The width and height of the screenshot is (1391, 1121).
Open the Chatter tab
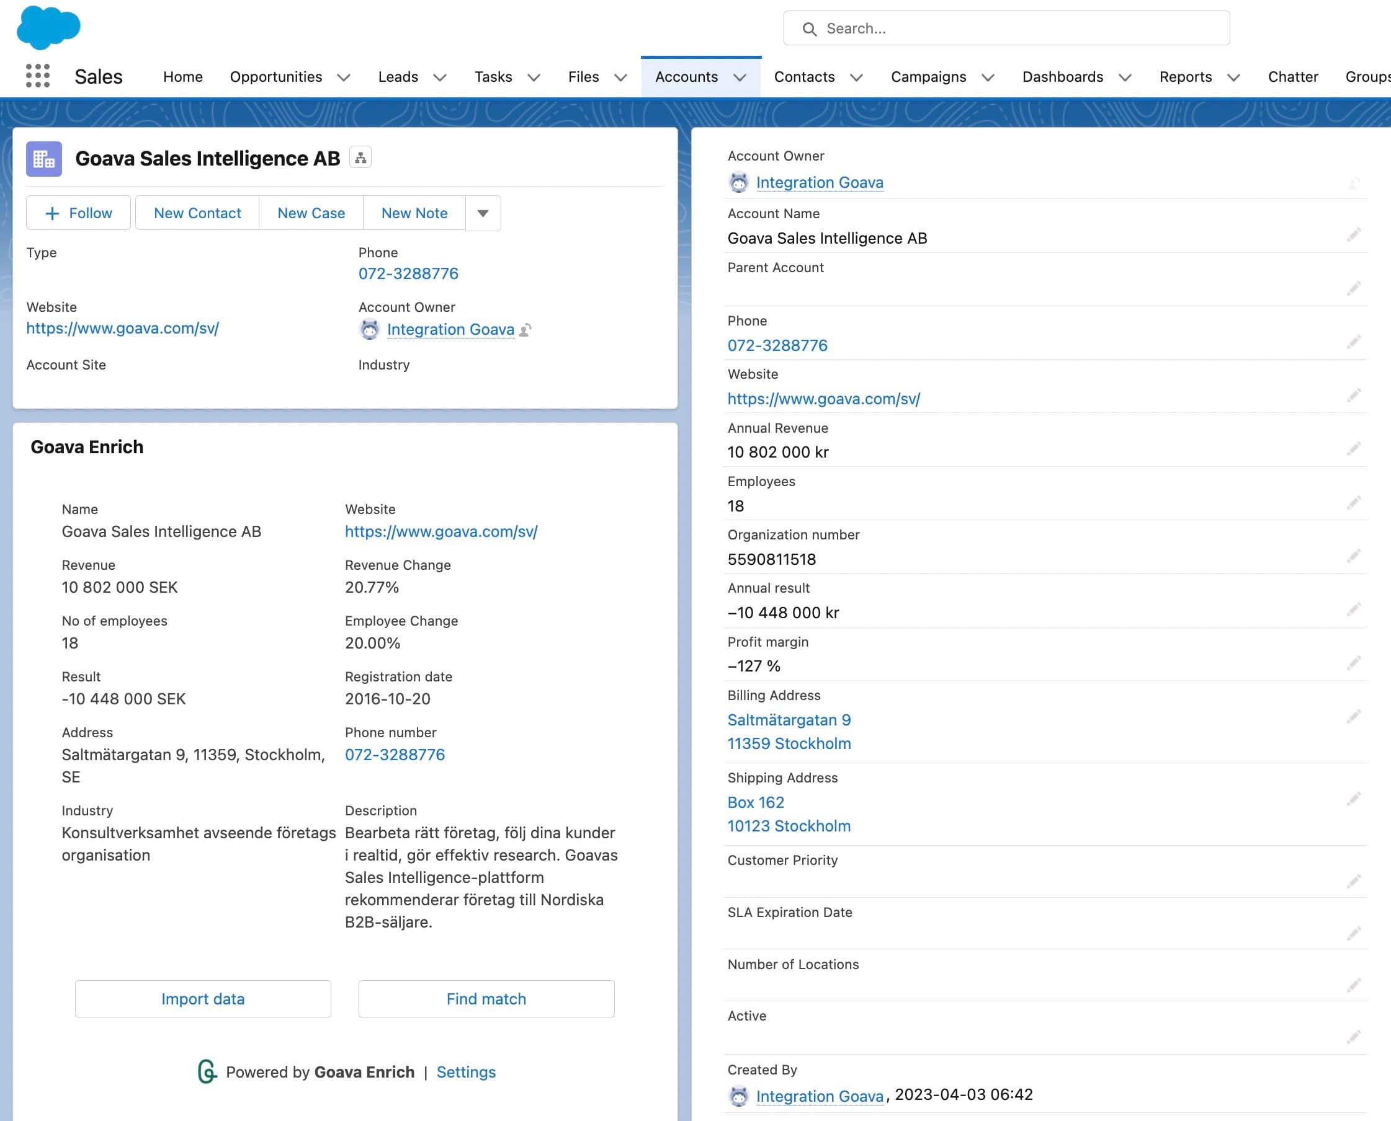[1293, 77]
